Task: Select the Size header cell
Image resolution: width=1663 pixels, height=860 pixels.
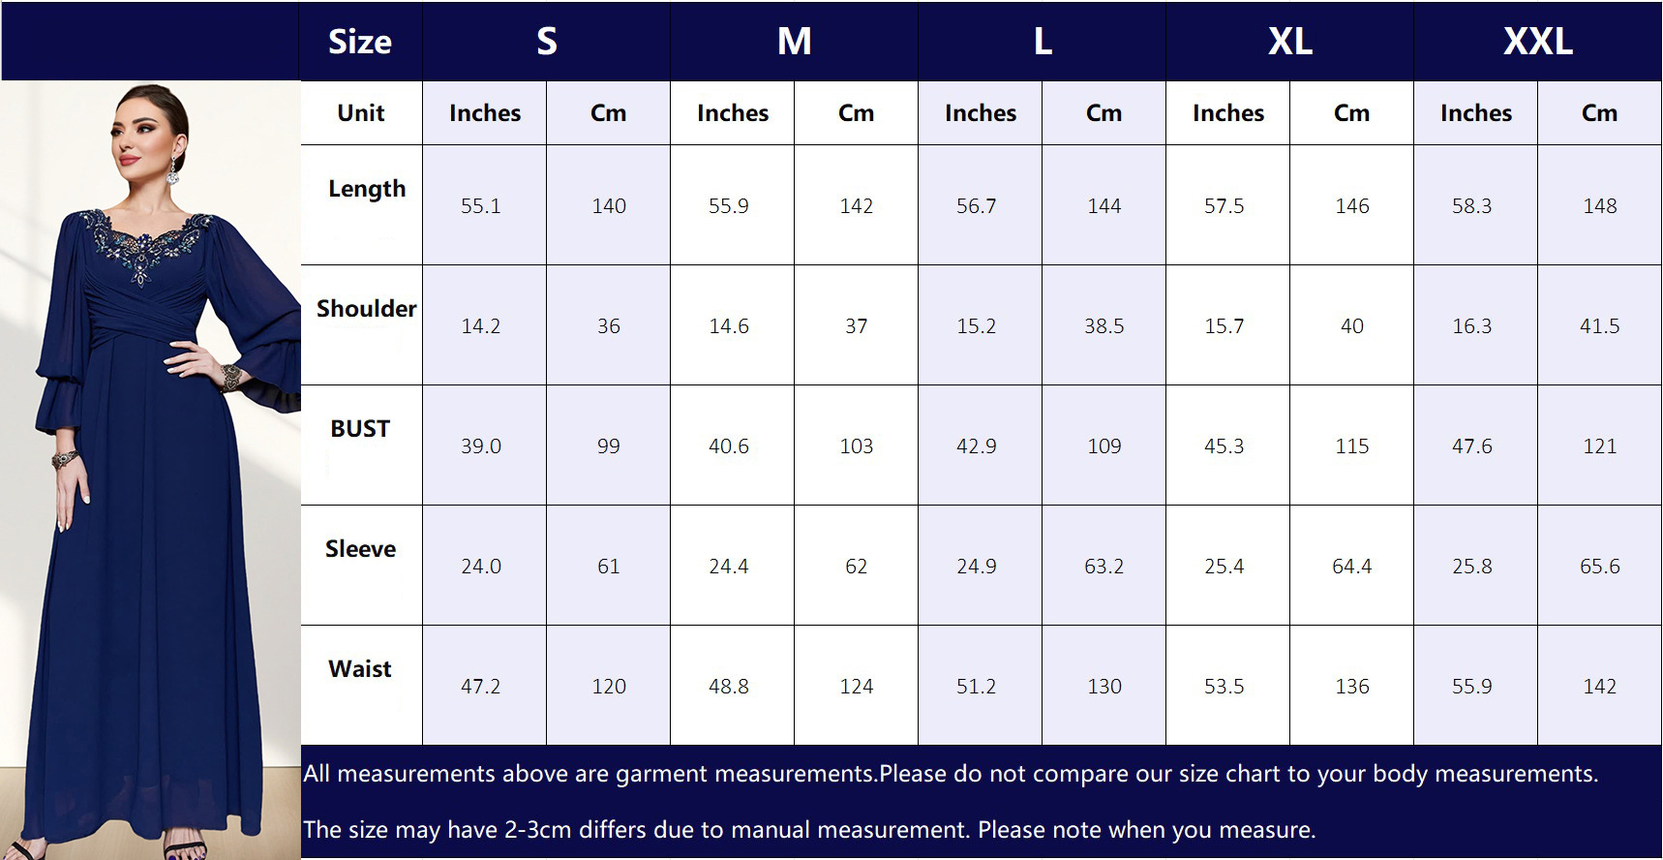Action: pos(360,42)
